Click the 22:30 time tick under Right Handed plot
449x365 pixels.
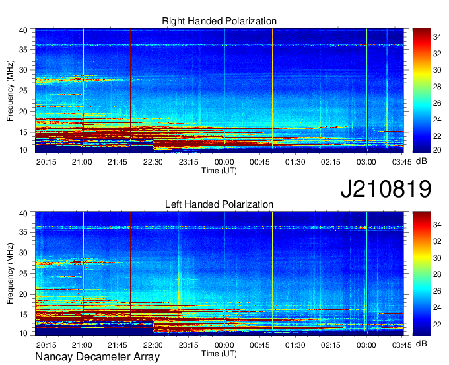click(153, 162)
